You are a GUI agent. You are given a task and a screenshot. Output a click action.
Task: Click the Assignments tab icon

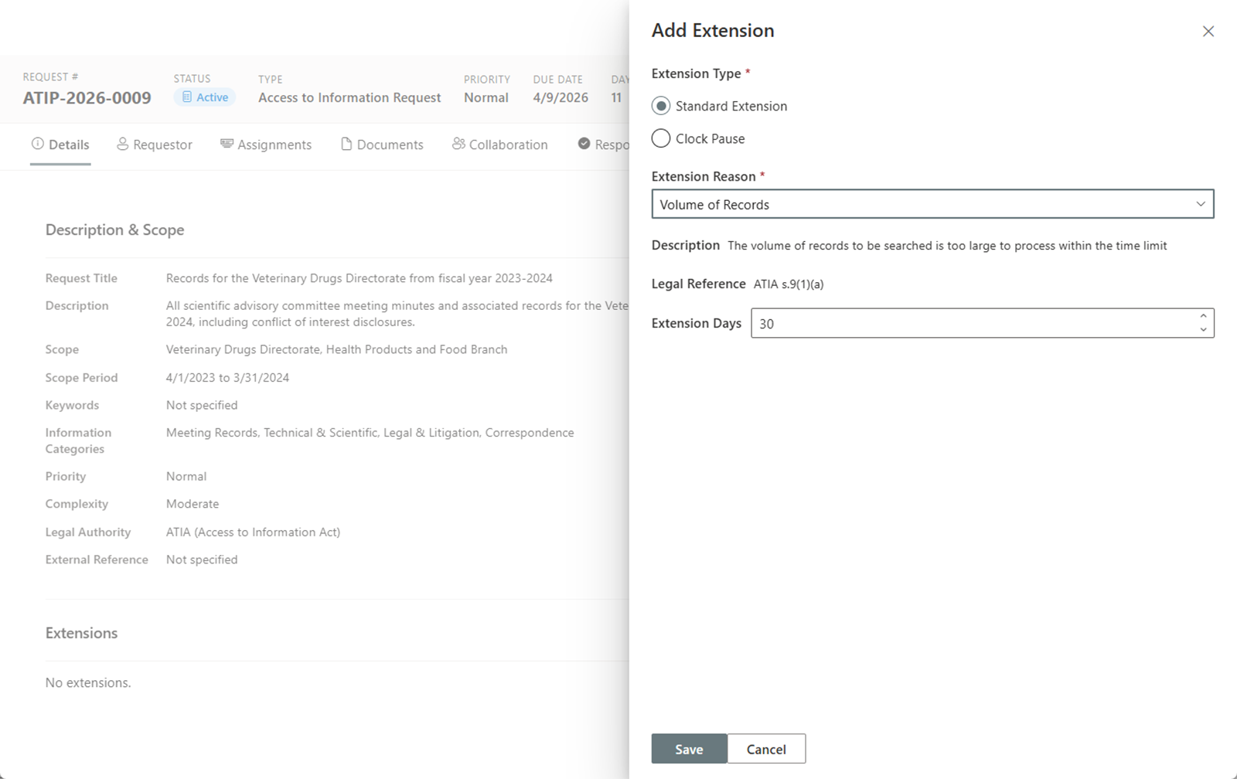pyautogui.click(x=227, y=145)
